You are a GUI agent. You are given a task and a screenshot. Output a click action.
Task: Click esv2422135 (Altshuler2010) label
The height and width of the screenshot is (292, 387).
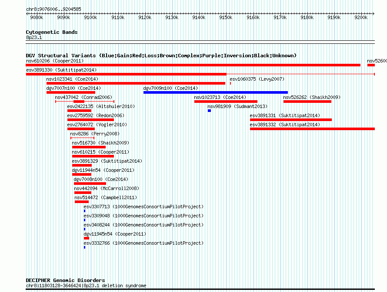(x=101, y=106)
